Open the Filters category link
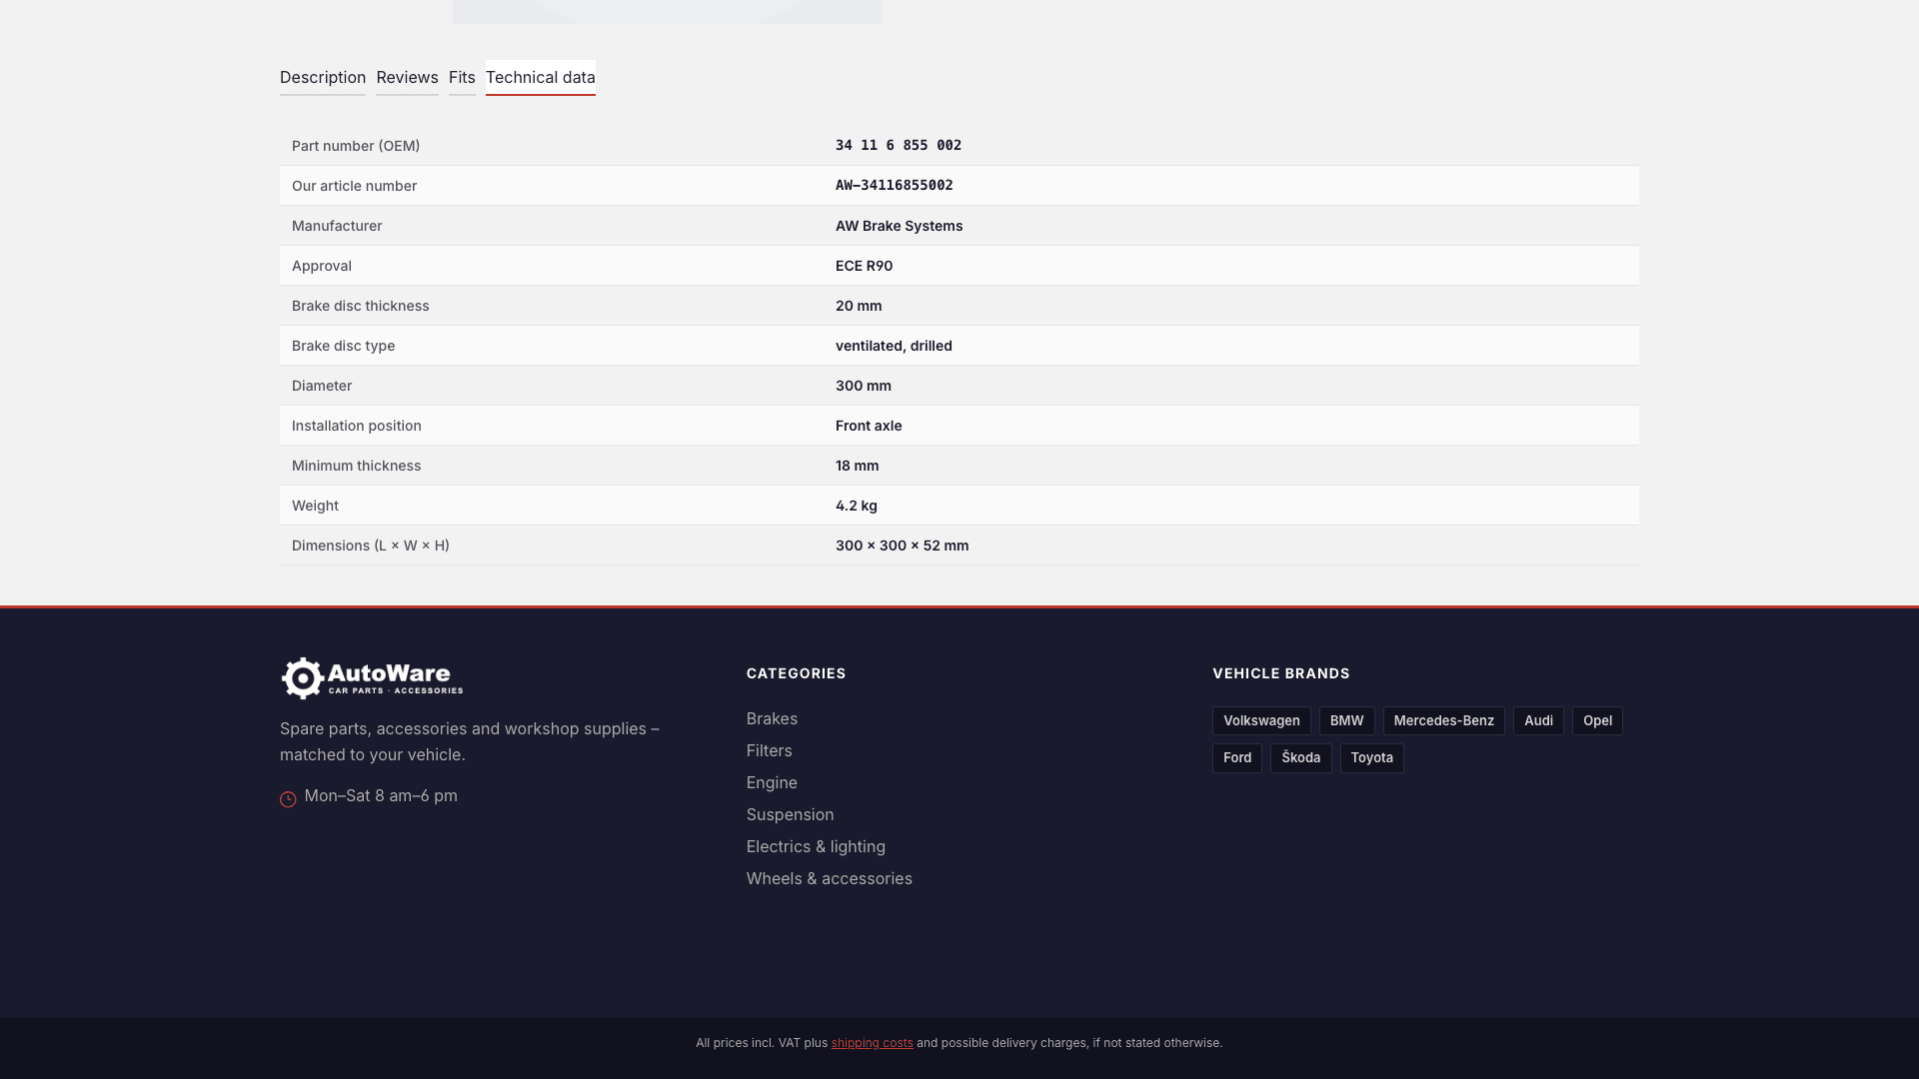The width and height of the screenshot is (1919, 1079). click(x=769, y=751)
